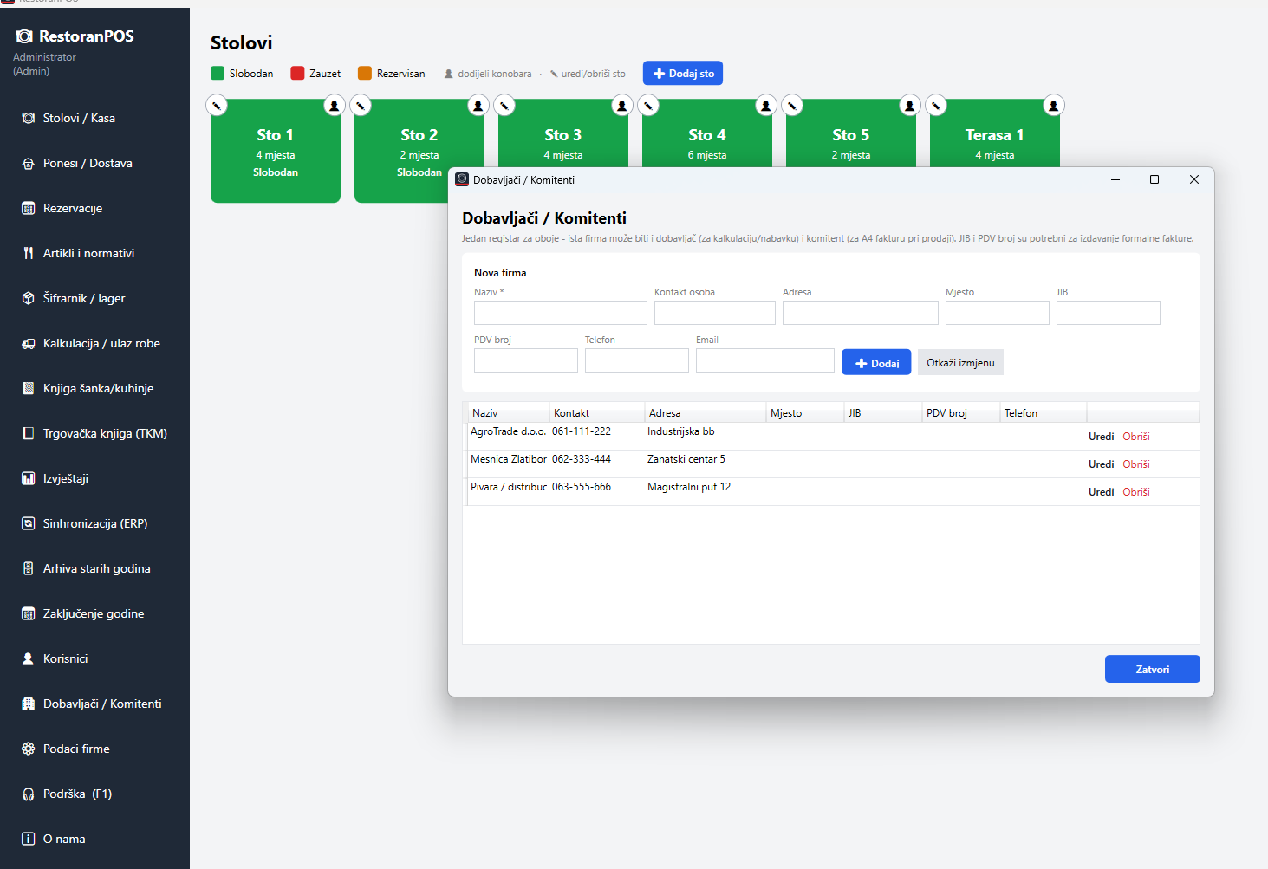Click the edit pencil icon on Terasa 1

(x=936, y=106)
